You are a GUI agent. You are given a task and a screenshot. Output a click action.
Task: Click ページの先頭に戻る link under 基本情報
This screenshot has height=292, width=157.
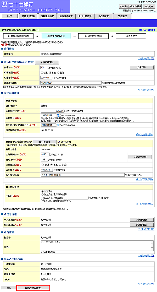[144, 134]
